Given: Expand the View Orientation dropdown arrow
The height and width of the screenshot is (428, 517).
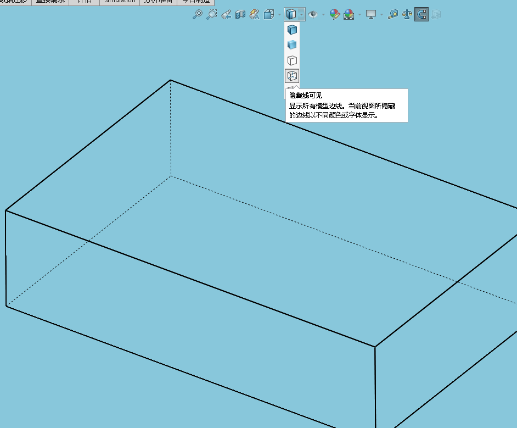Looking at the screenshot, I should (x=279, y=14).
